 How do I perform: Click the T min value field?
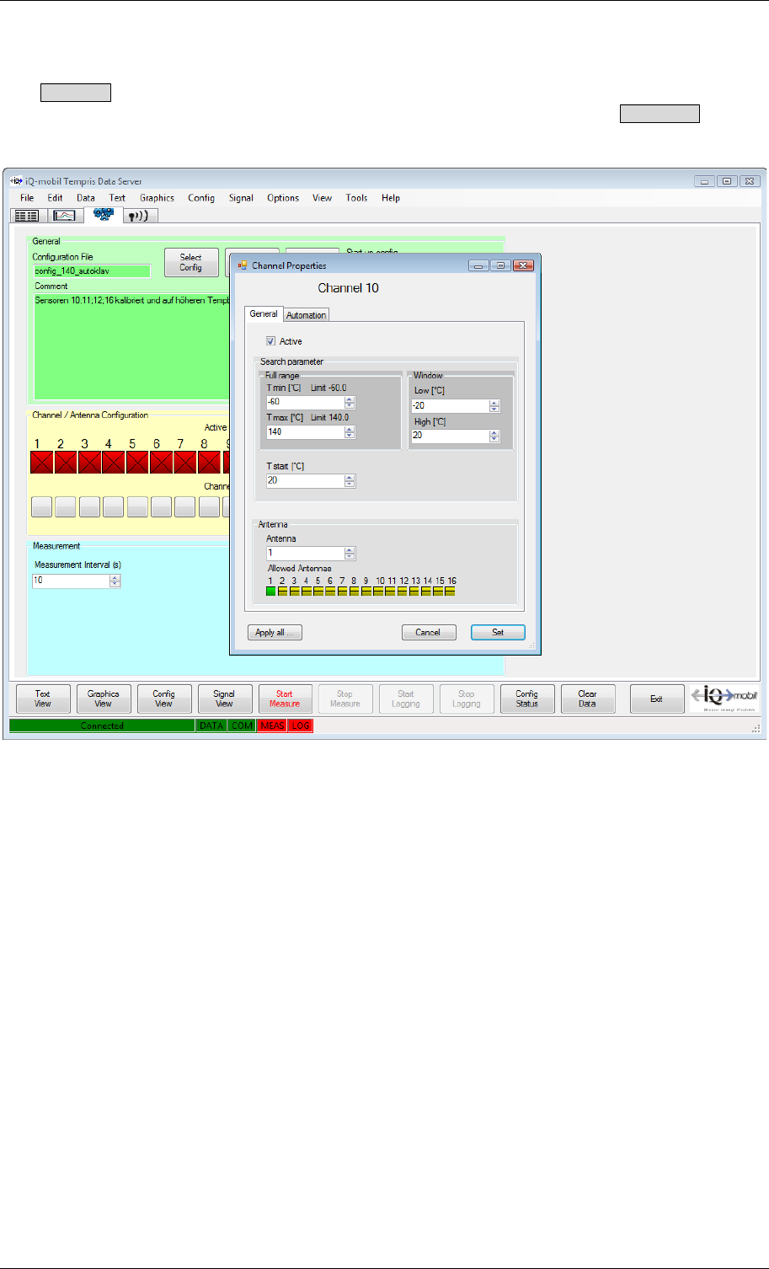305,402
